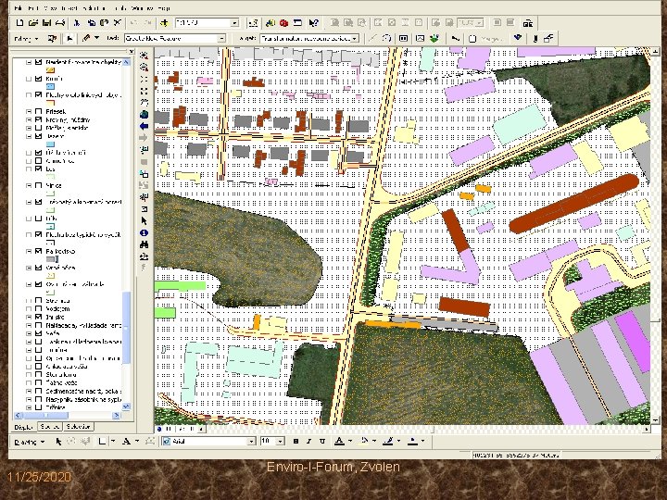Toggle the Les layer checkbox

tap(38, 169)
